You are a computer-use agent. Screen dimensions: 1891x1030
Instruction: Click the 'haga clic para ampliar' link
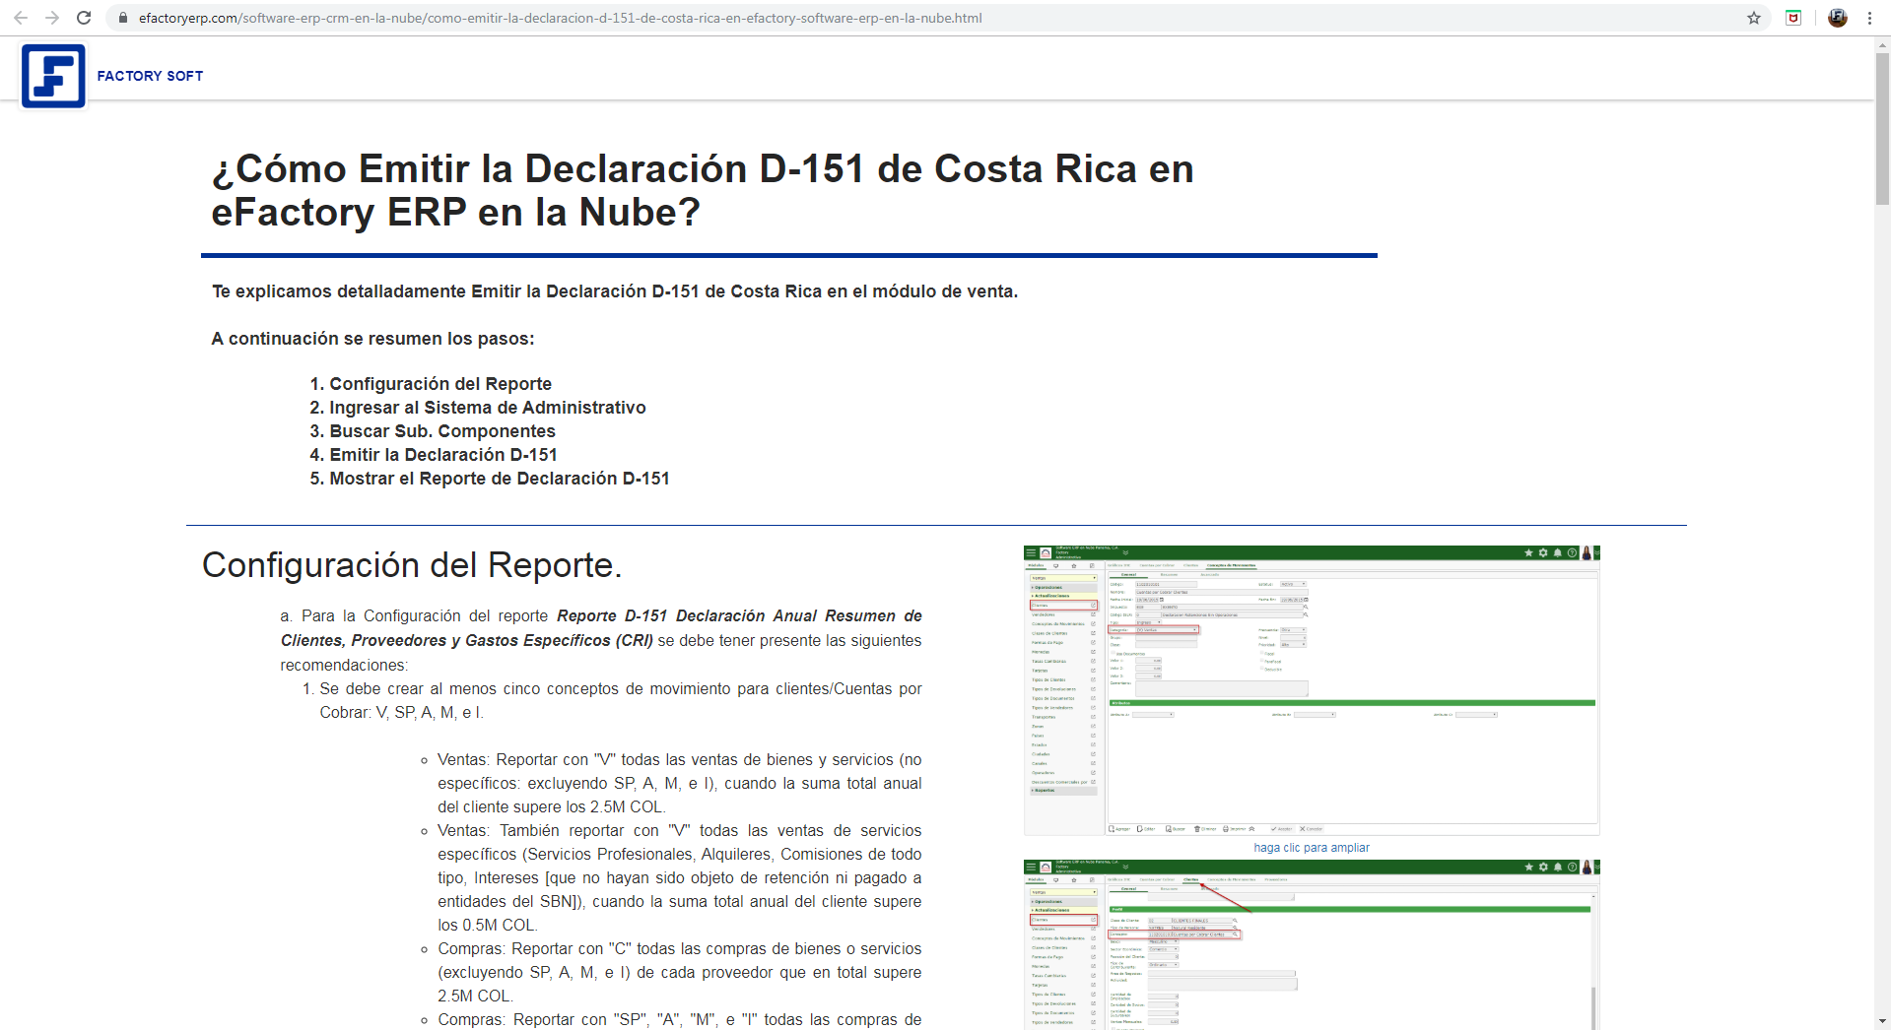[1311, 848]
